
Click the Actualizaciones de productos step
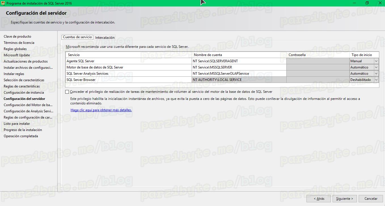[x=26, y=61]
